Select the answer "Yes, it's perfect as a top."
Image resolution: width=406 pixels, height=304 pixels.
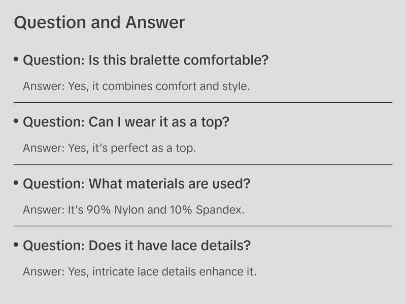pyautogui.click(x=109, y=148)
